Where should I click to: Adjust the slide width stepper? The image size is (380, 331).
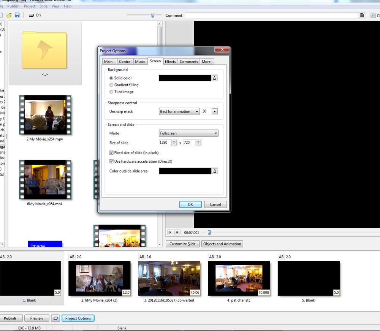pos(174,143)
